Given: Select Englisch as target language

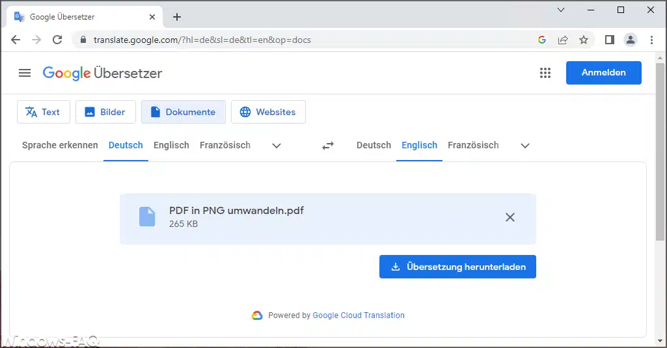Looking at the screenshot, I should point(419,146).
